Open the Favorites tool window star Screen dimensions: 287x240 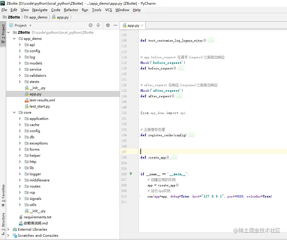3,205
